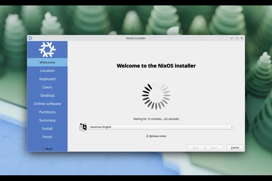The width and height of the screenshot is (272, 181).
Task: Click the small installer icon in title bar
Action: [x=30, y=38]
